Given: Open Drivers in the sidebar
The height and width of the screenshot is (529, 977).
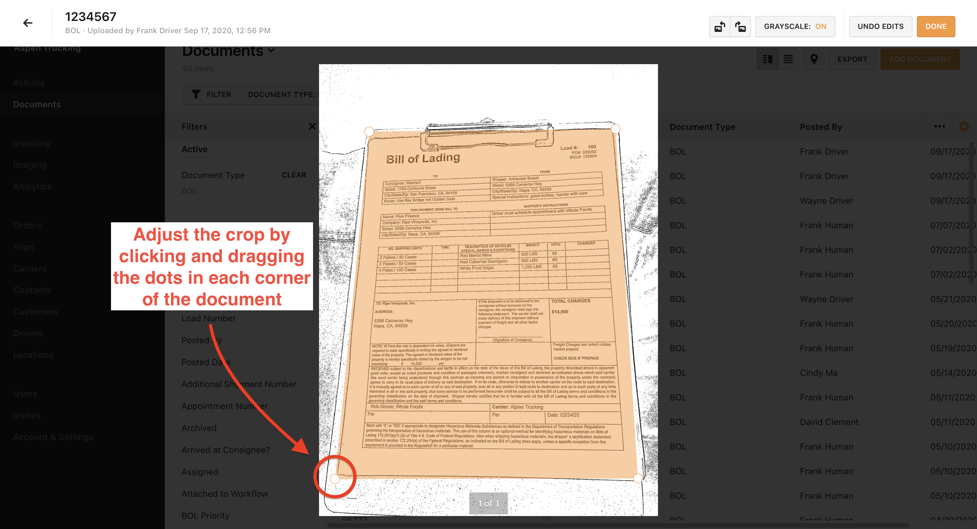Looking at the screenshot, I should click(28, 333).
